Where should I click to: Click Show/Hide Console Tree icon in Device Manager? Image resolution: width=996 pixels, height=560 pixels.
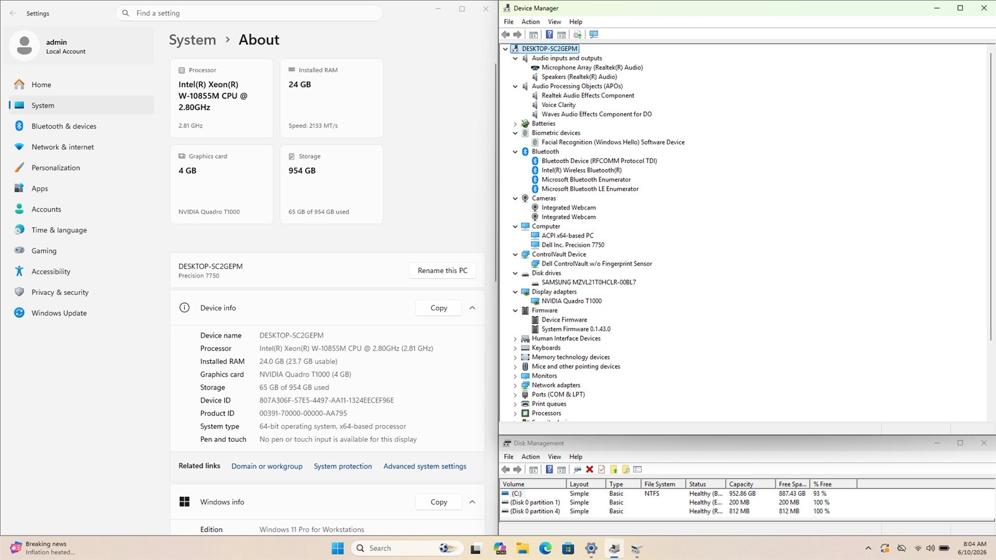pyautogui.click(x=533, y=34)
